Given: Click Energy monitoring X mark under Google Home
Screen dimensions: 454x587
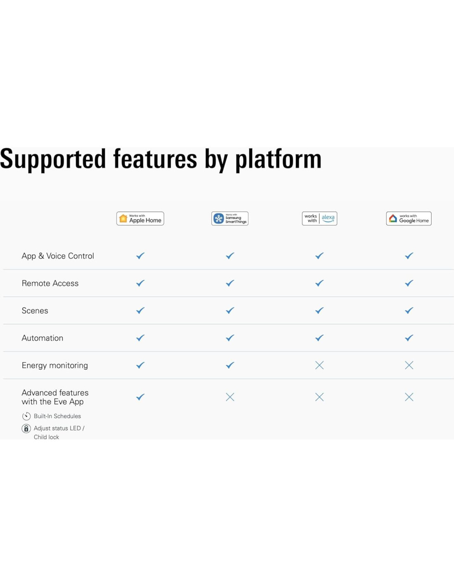Looking at the screenshot, I should click(409, 365).
